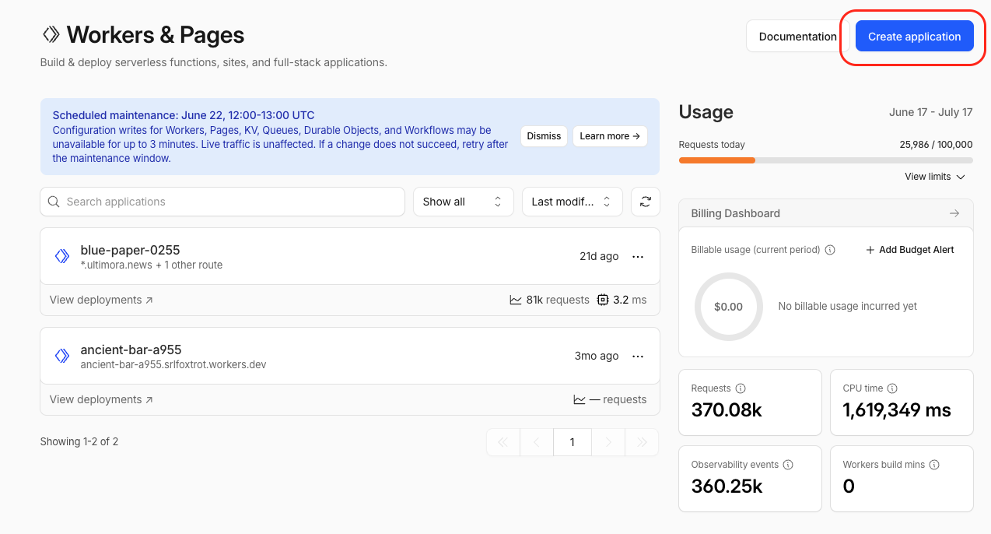Click the Create application button
This screenshot has width=991, height=534.
click(x=915, y=37)
